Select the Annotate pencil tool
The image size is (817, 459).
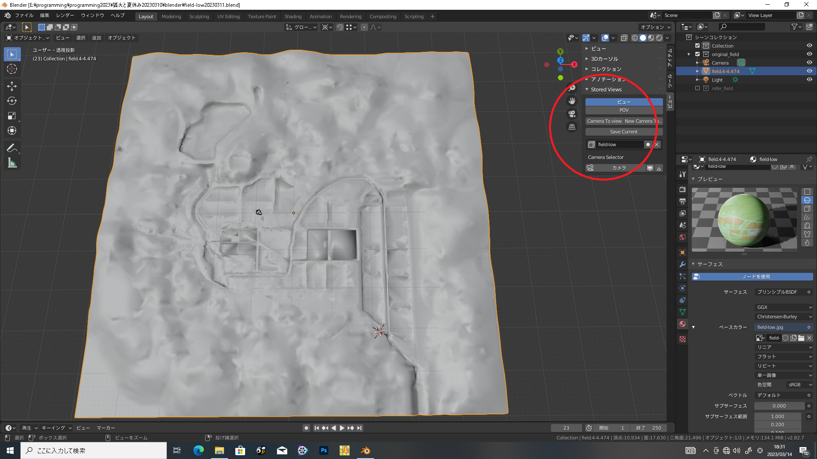pos(12,148)
